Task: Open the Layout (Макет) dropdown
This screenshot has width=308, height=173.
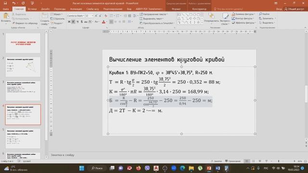Action: click(x=56, y=14)
